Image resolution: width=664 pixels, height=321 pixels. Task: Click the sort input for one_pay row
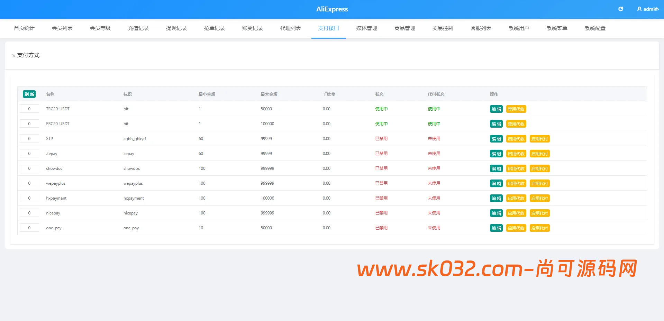[29, 228]
